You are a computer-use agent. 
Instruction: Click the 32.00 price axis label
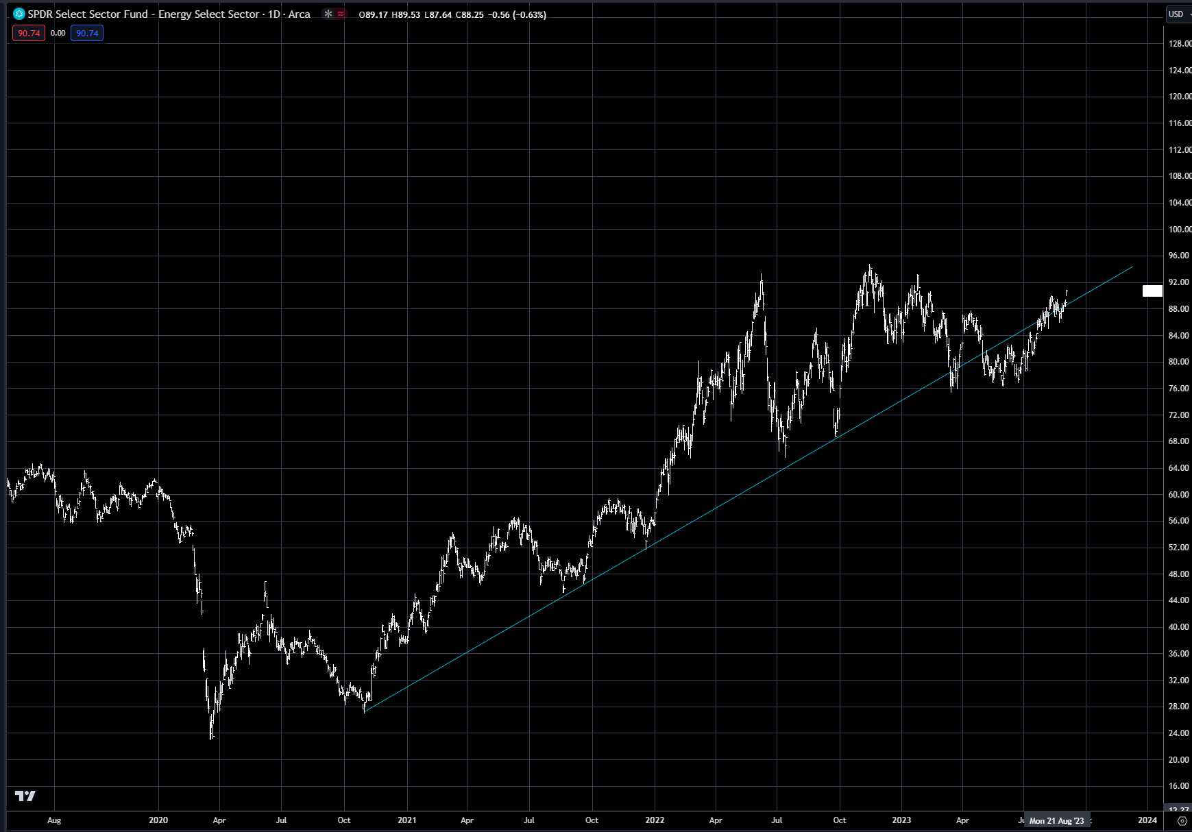tap(1179, 681)
